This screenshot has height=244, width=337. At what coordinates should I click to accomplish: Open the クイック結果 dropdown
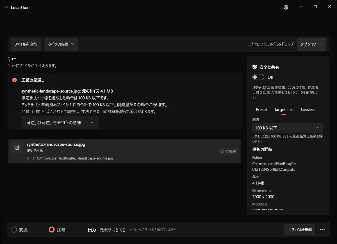(61, 44)
